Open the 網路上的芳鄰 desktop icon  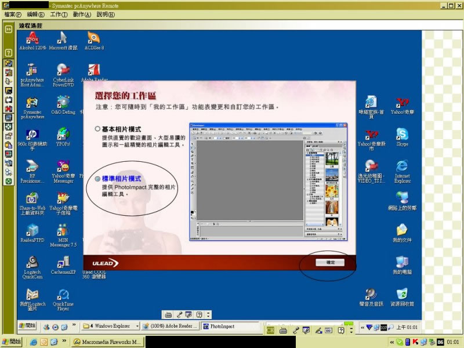(x=402, y=201)
